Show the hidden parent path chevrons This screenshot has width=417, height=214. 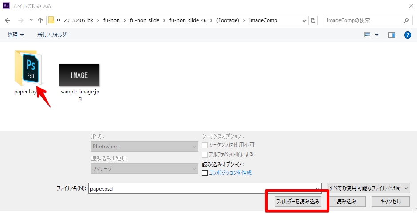[59, 20]
